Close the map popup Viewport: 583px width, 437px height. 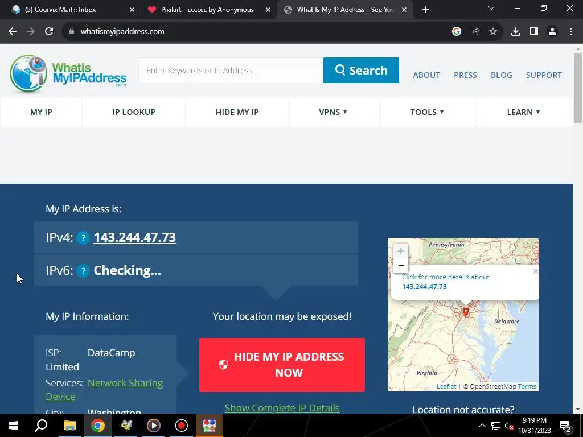535,271
